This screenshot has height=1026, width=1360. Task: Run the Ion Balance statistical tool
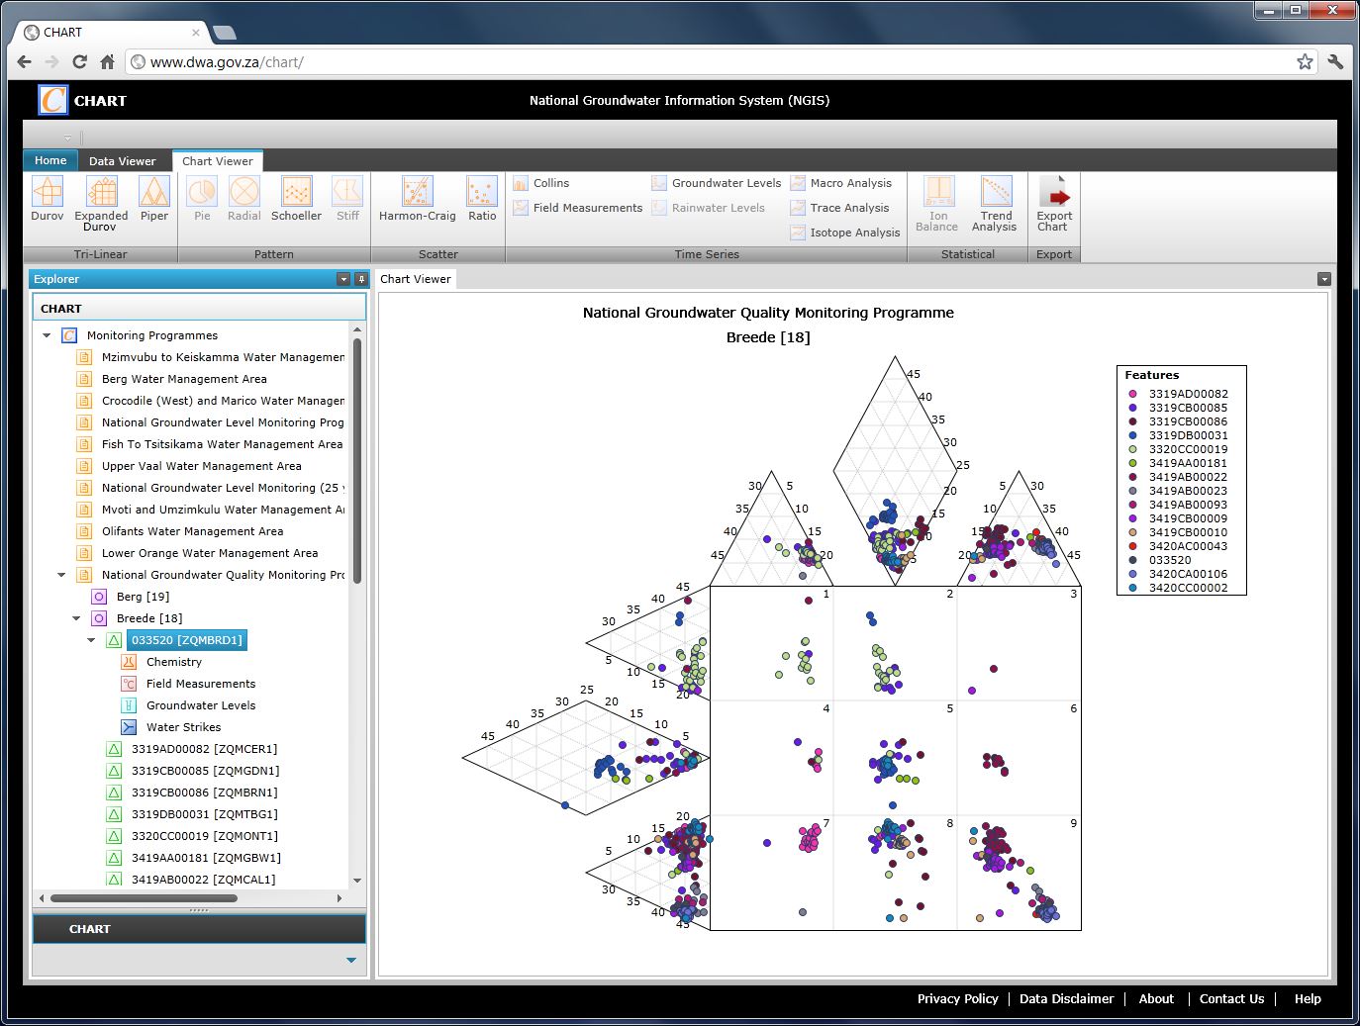937,204
